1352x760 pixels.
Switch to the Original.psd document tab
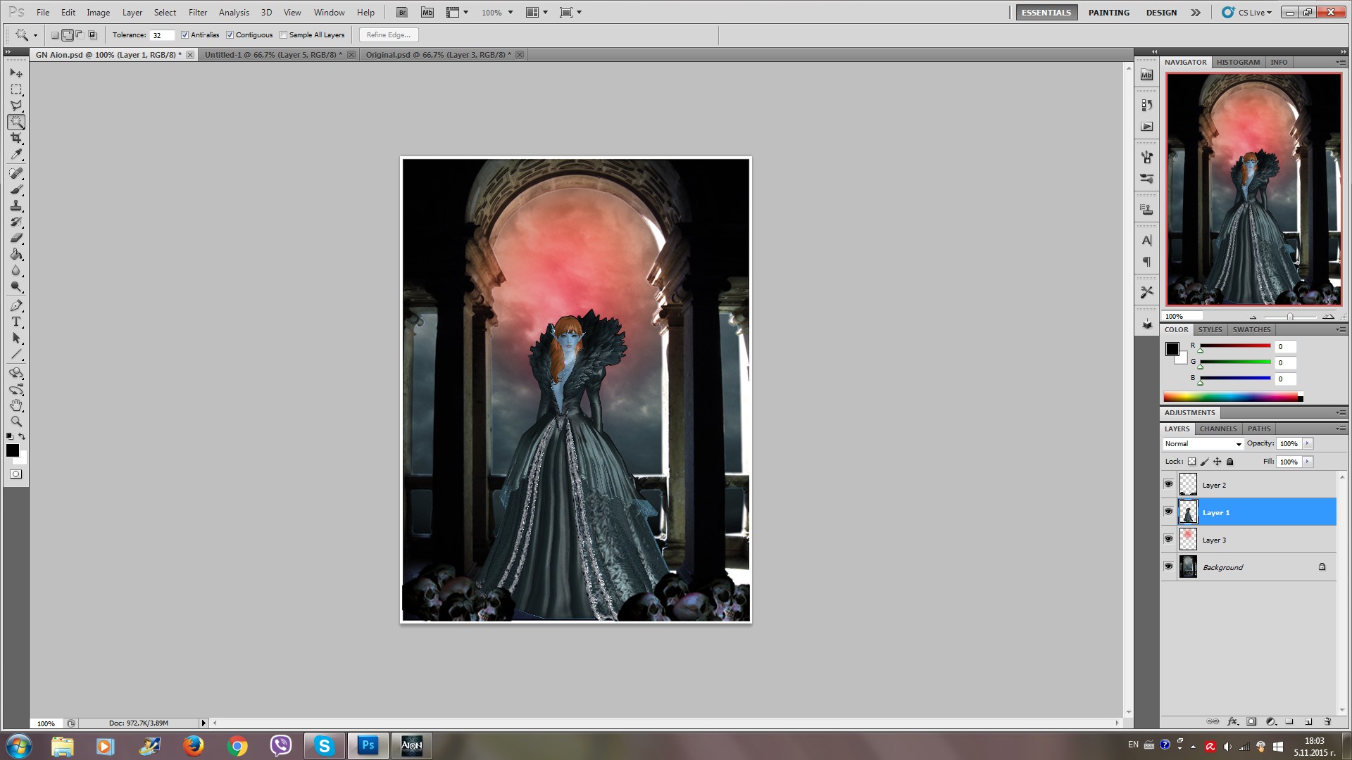coord(438,55)
